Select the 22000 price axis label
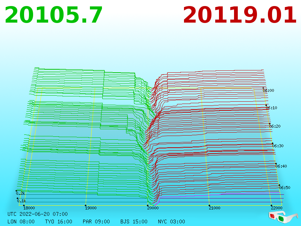The image size is (301, 226). 277,208
